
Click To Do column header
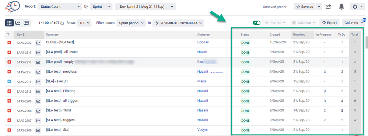341,35
